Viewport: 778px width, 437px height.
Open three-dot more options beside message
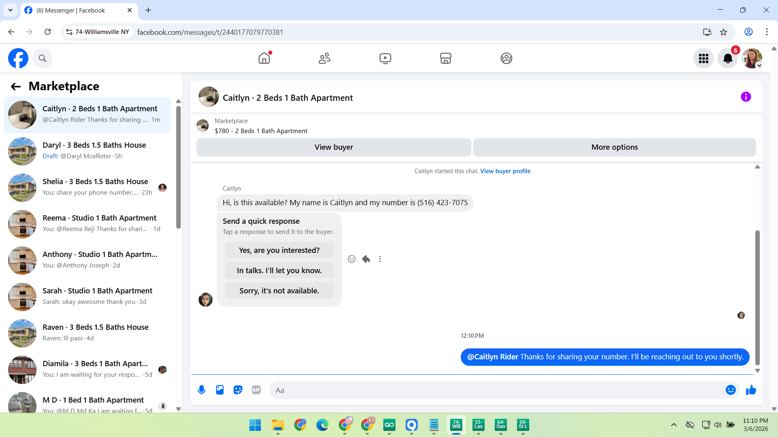(x=380, y=259)
